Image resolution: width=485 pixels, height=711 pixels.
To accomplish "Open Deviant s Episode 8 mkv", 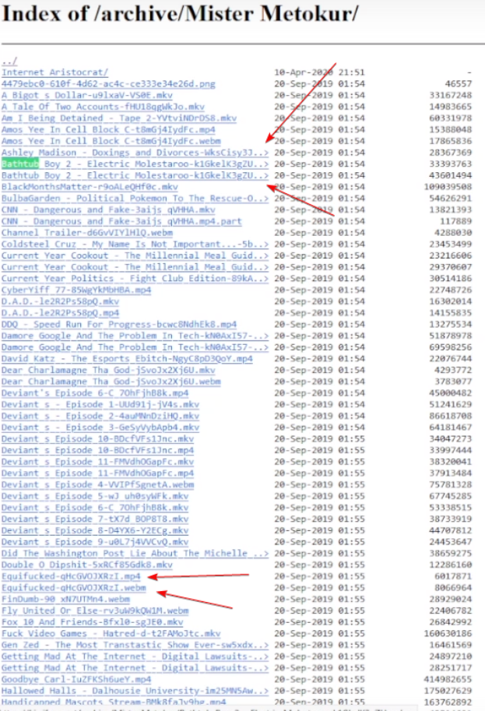I will click(x=95, y=530).
